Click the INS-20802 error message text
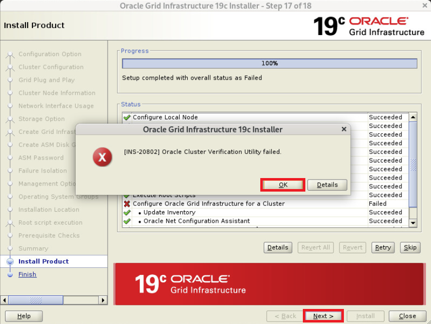The image size is (431, 324). coord(203,152)
